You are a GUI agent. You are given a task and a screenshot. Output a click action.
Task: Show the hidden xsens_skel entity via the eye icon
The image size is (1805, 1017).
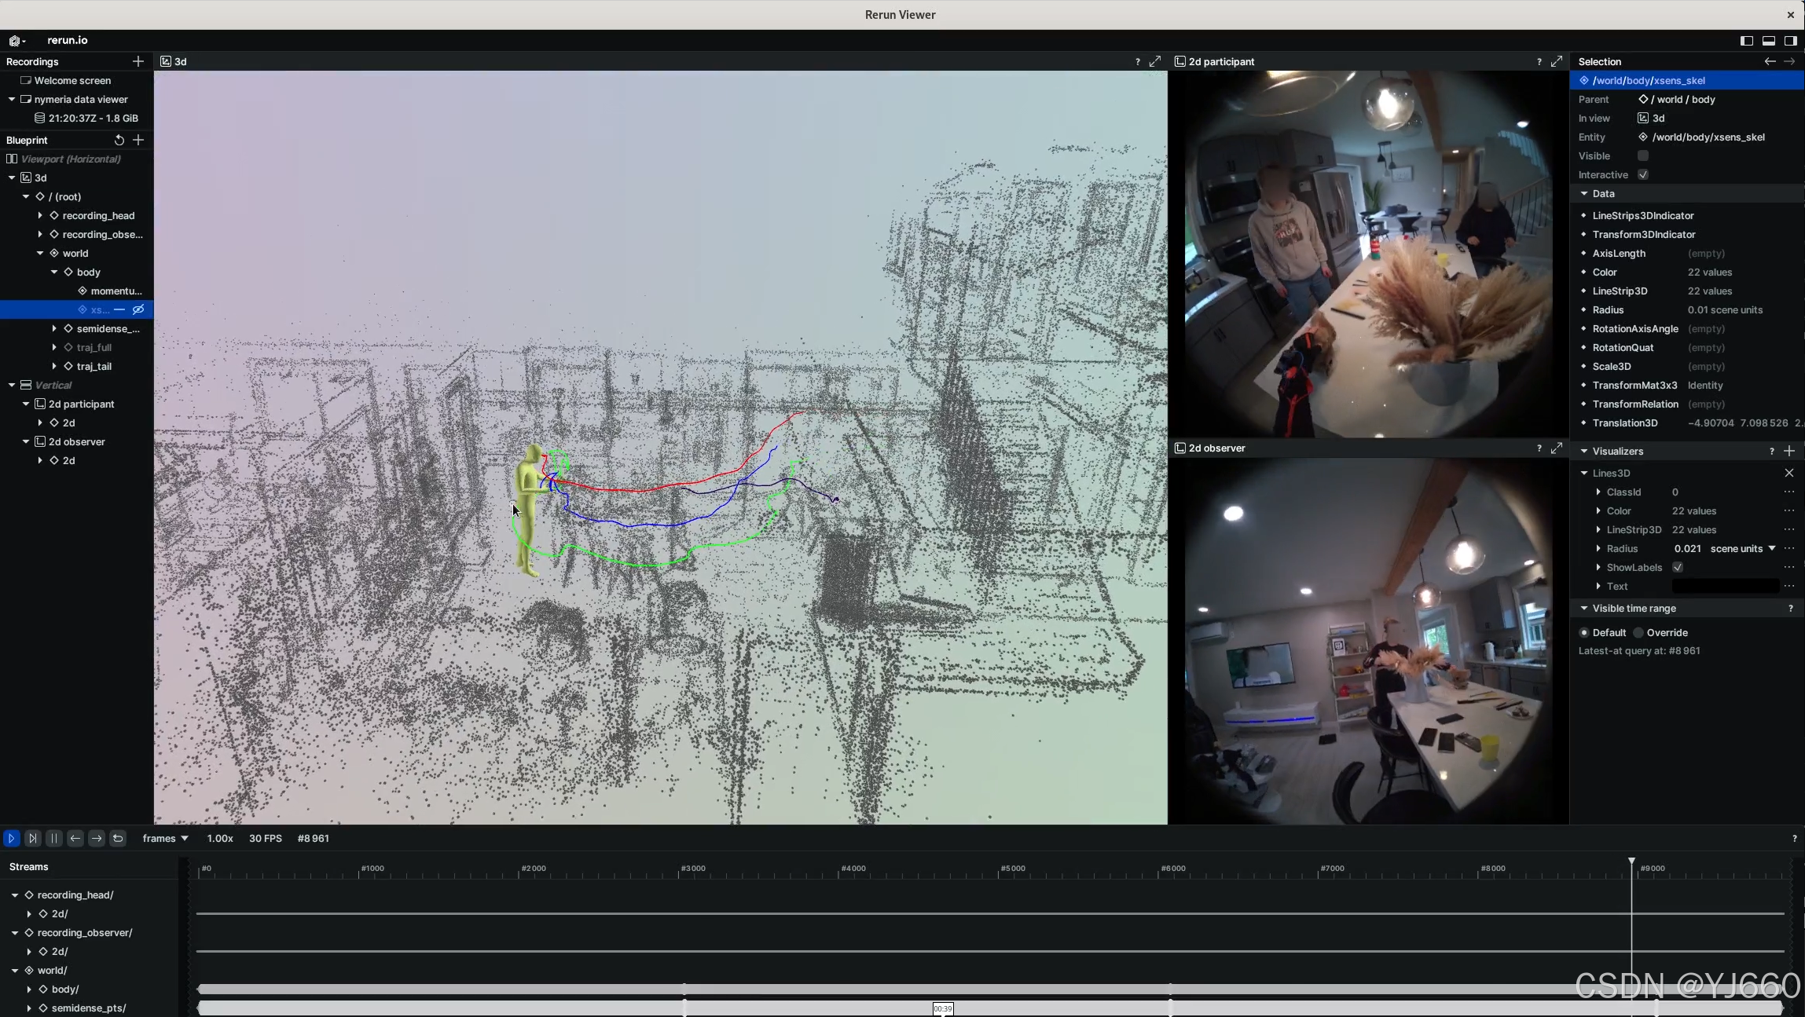[x=138, y=309]
